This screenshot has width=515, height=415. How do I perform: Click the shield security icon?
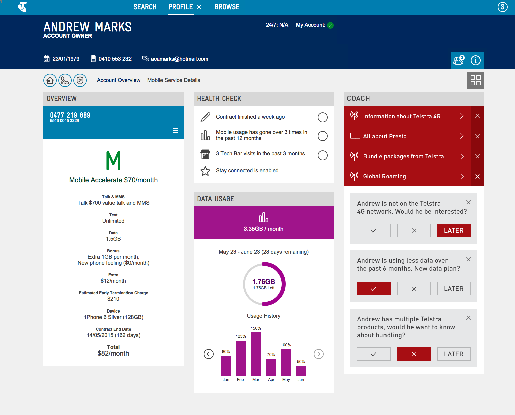click(x=80, y=80)
